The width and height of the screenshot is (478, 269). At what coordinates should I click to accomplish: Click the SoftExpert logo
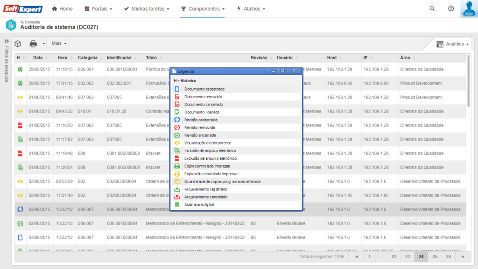[x=22, y=9]
